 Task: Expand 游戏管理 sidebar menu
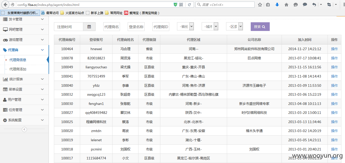tap(24, 40)
